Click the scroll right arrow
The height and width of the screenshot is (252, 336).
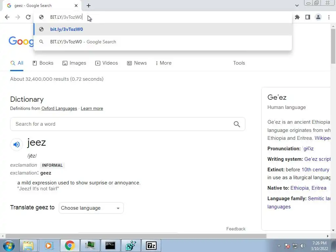point(327,236)
